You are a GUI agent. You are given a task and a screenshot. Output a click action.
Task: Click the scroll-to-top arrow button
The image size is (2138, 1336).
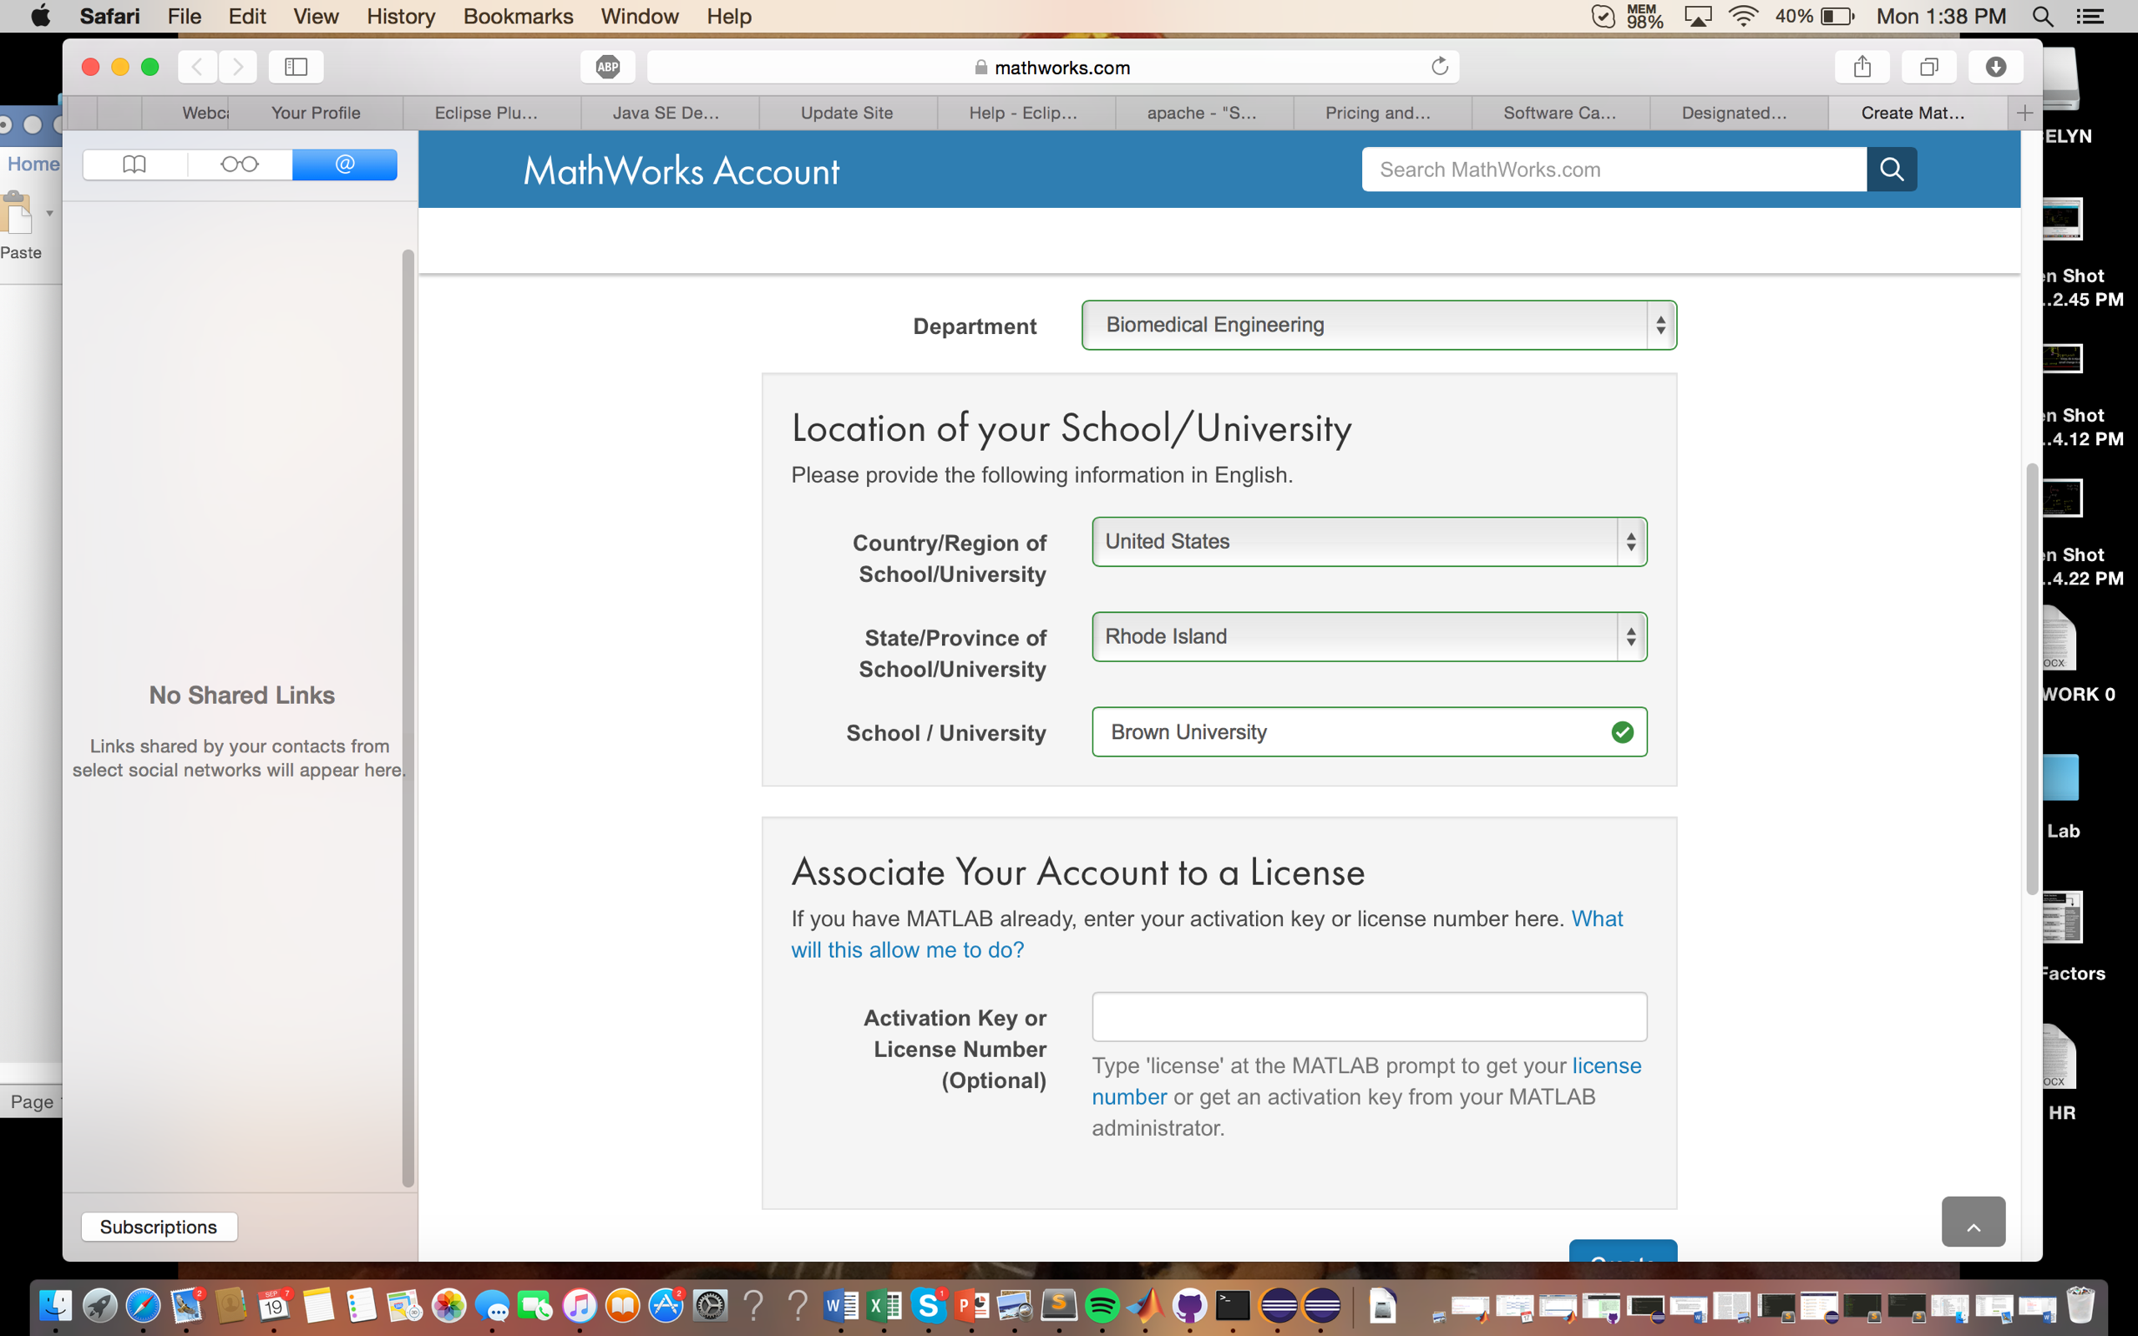1973,1222
